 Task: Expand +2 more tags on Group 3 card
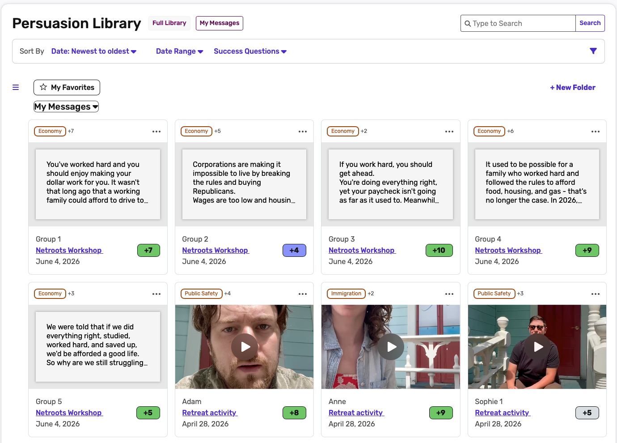coord(364,131)
